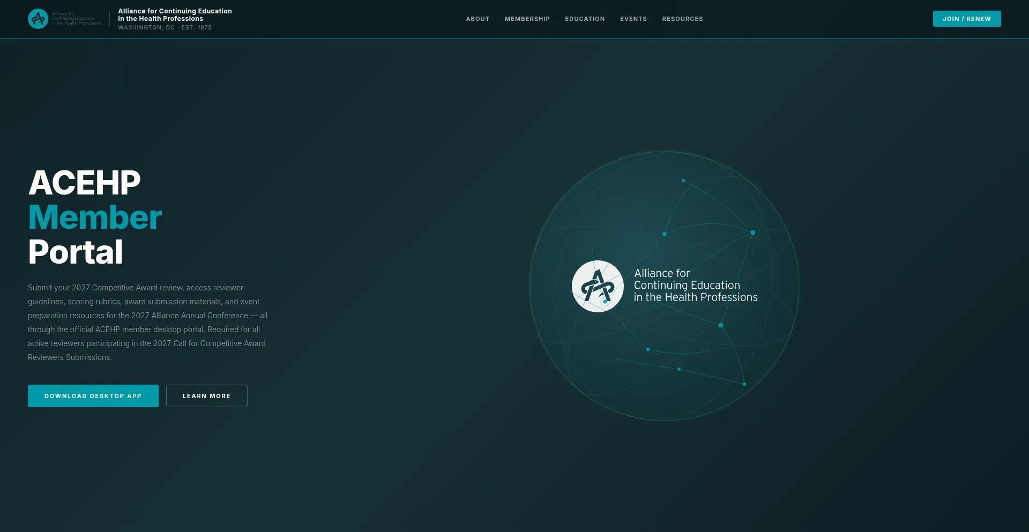Click the ACEHP logo icon in header
Screen dimensions: 1029x532
(x=38, y=19)
